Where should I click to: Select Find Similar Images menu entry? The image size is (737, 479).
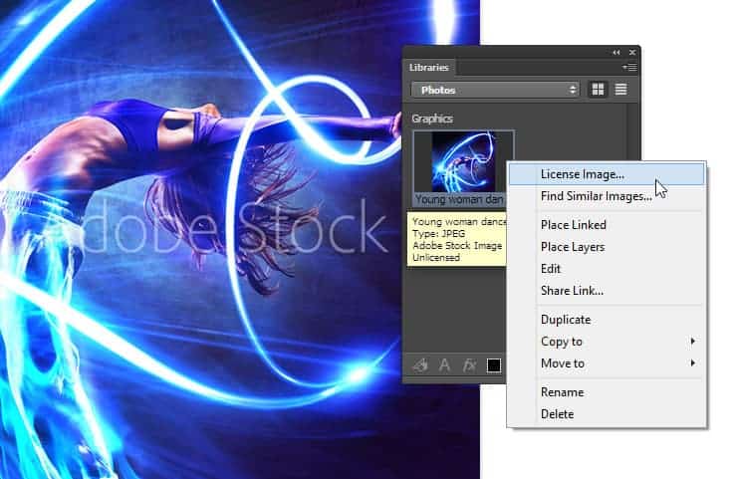click(x=607, y=196)
